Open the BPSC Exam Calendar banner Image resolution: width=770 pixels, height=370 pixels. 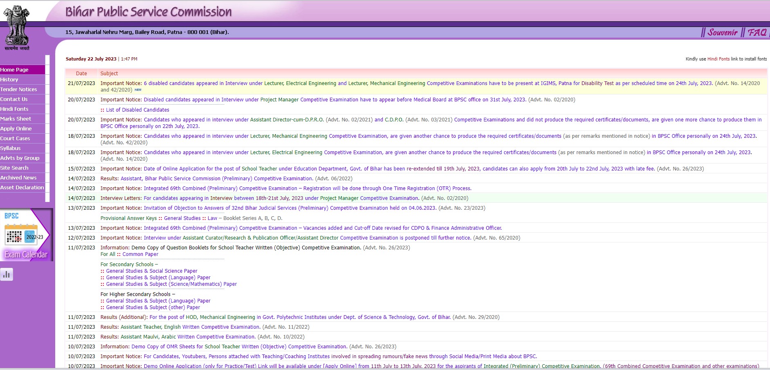point(27,235)
